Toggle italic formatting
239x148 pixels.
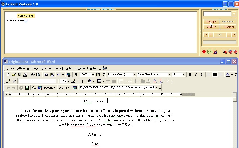196,74
